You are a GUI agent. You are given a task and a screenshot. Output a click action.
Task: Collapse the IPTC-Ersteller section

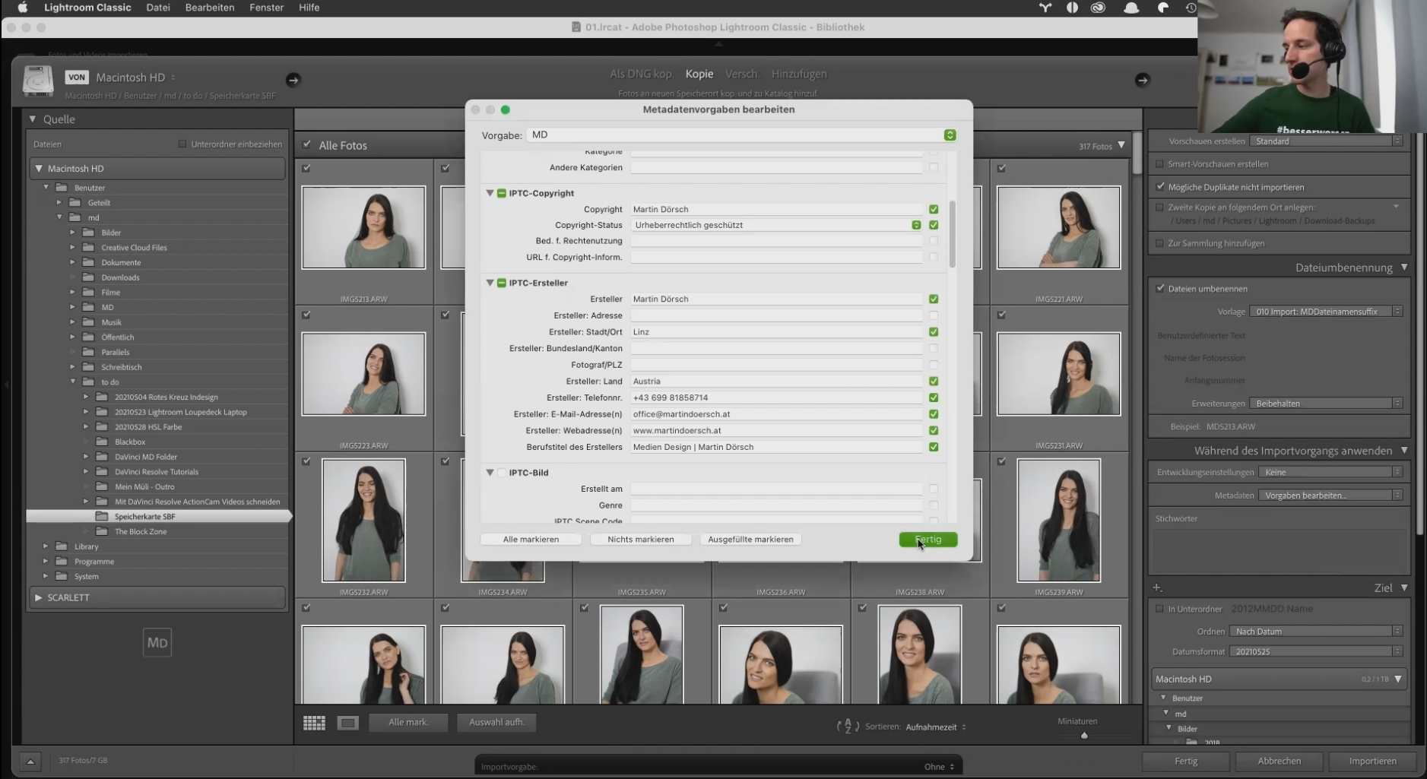click(490, 283)
